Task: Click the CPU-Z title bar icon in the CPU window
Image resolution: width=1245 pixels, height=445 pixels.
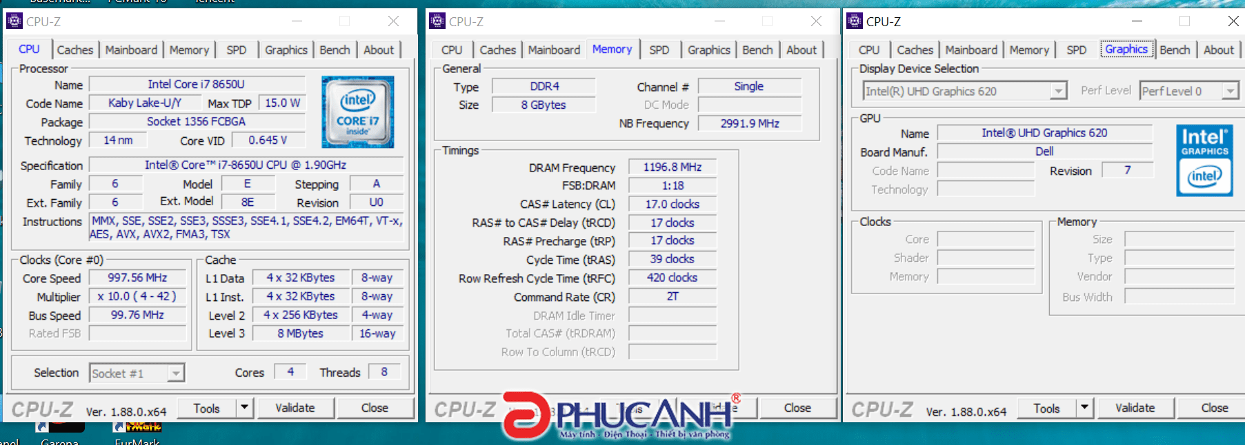Action: tap(14, 21)
